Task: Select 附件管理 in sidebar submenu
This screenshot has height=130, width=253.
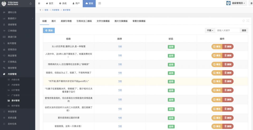Action: (x=15, y=106)
